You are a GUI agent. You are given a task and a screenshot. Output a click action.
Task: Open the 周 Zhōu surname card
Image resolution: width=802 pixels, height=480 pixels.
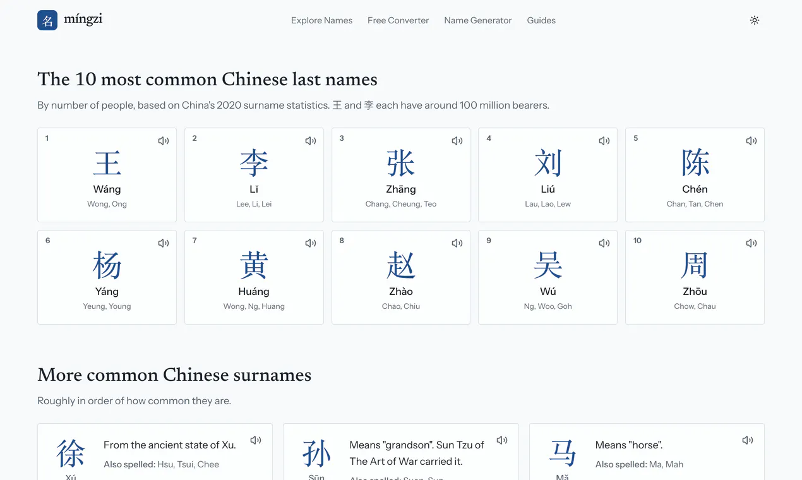pos(695,277)
